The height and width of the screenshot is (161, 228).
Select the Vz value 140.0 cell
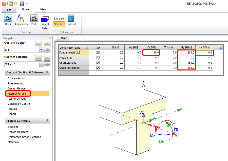pos(151,52)
